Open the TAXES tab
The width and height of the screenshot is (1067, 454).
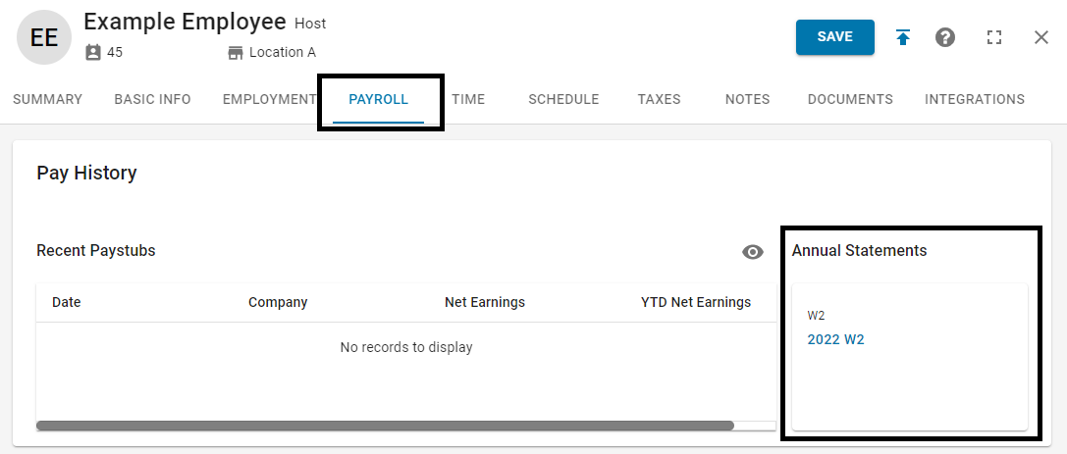tap(659, 99)
